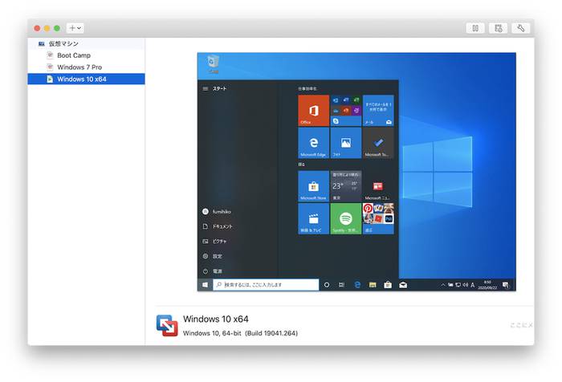The width and height of the screenshot is (562, 382).
Task: Click the Task View icon on taskbar
Action: (x=341, y=285)
